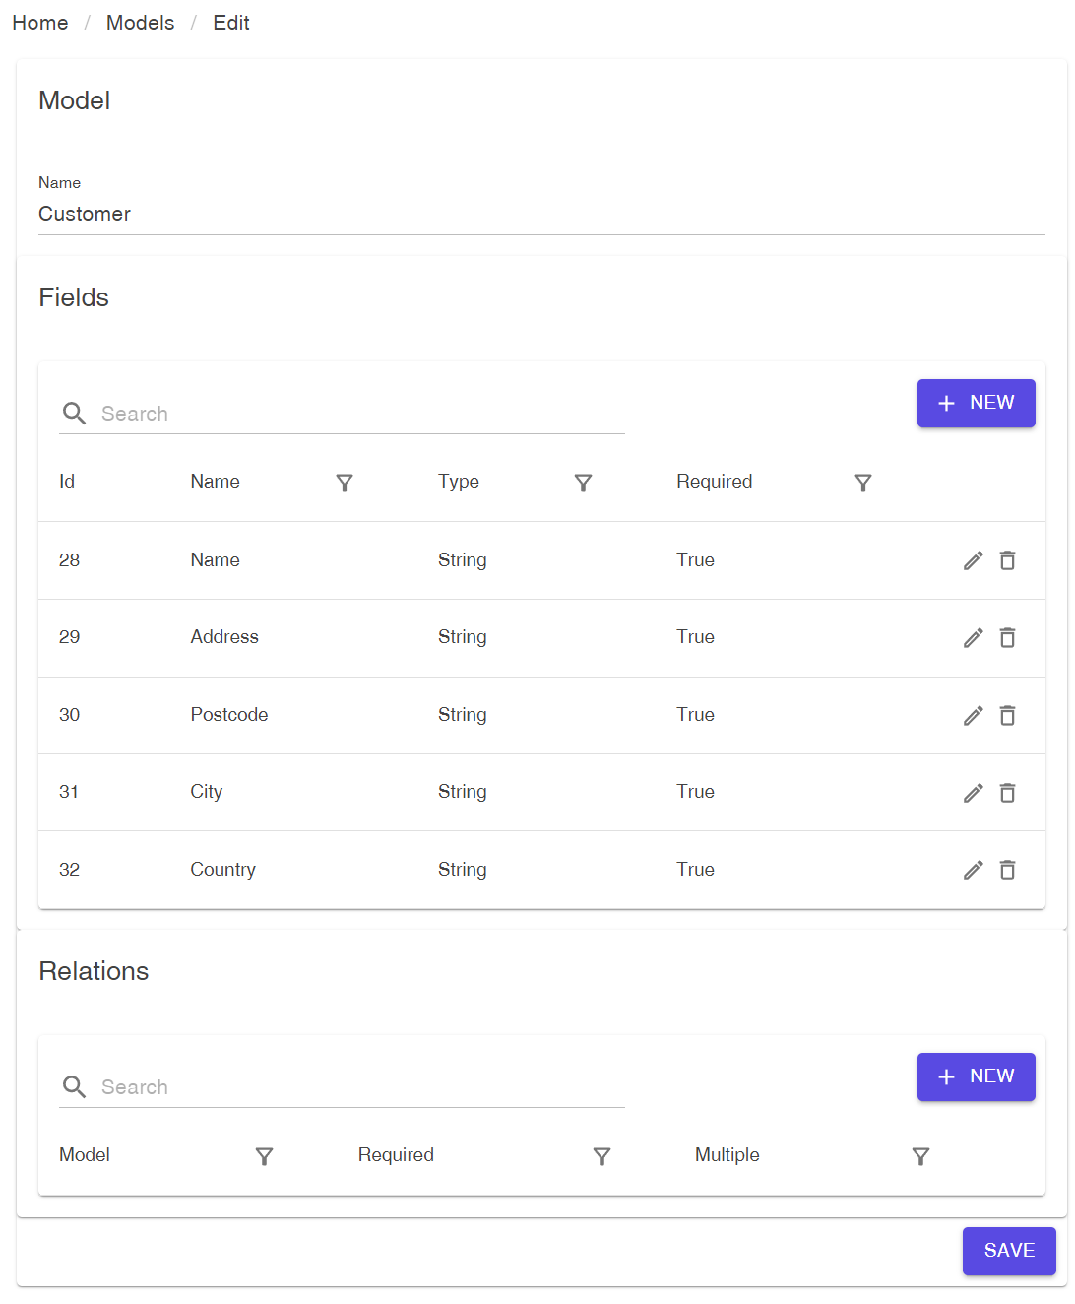Image resolution: width=1075 pixels, height=1304 pixels.
Task: Delete the Name field row
Action: [x=1007, y=560]
